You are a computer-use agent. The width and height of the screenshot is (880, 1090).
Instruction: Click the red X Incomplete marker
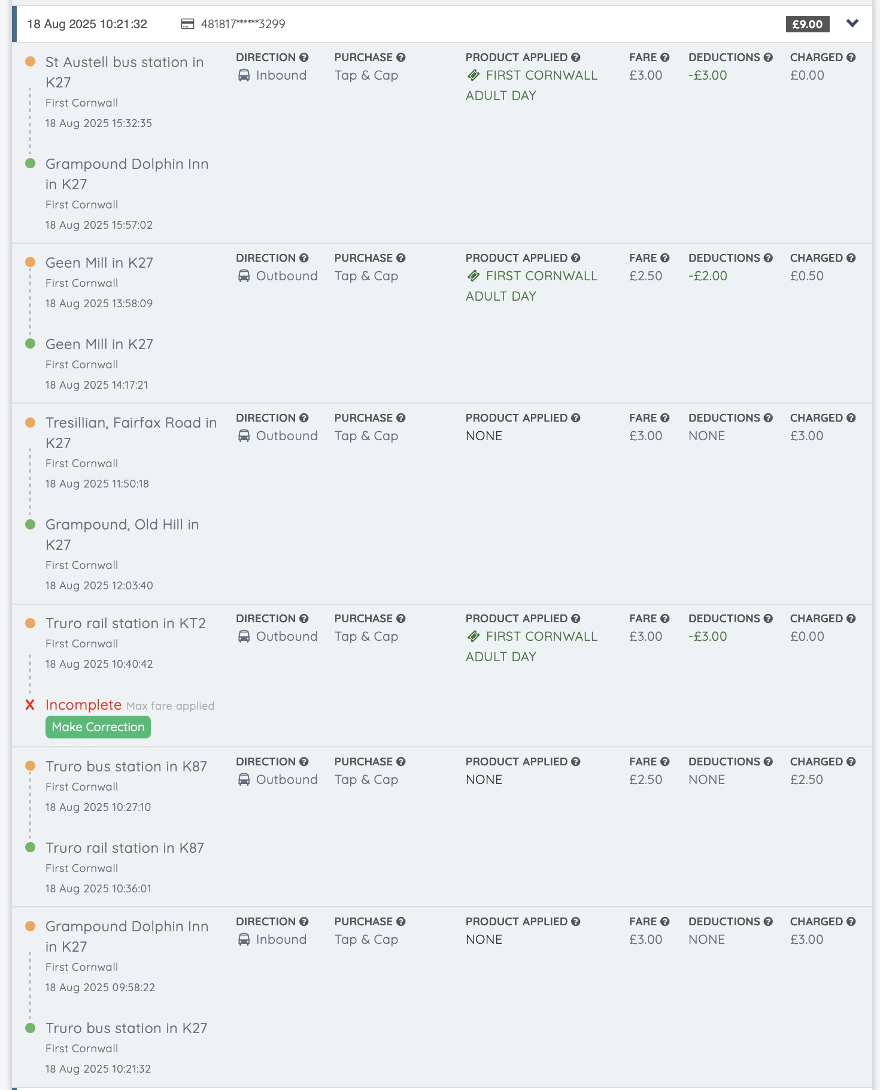(30, 705)
